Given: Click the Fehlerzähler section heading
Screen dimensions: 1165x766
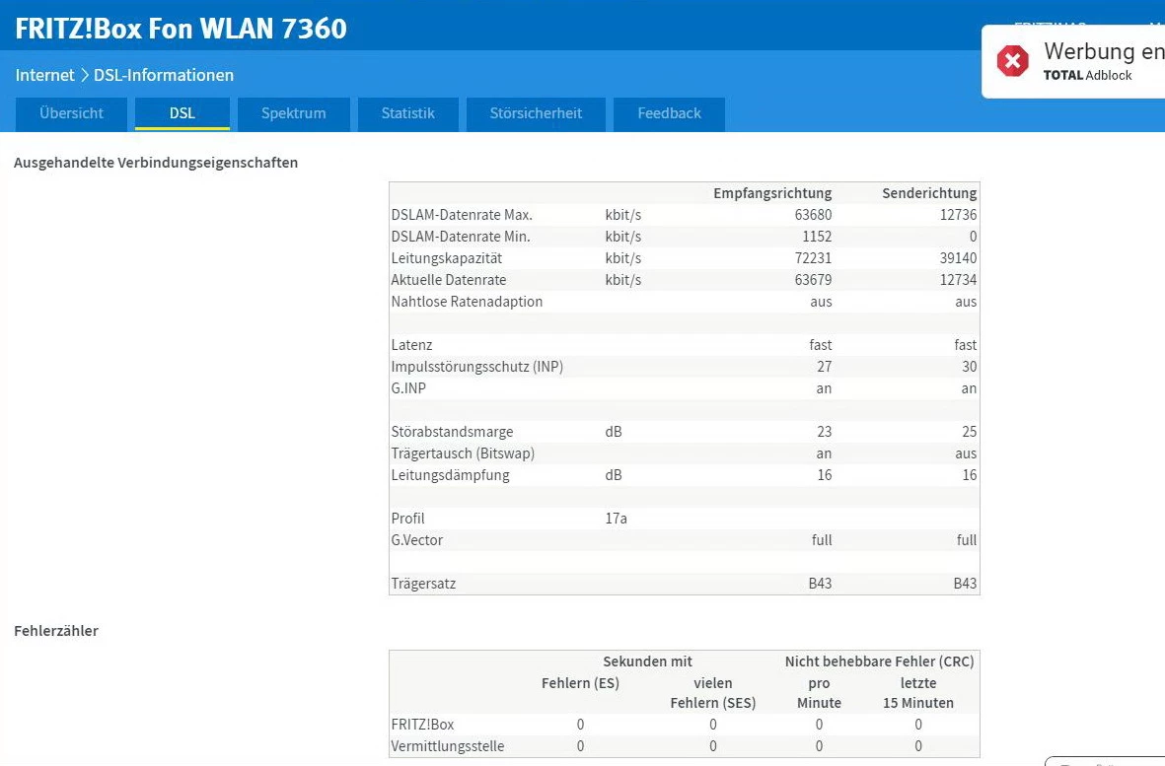Looking at the screenshot, I should coord(56,631).
